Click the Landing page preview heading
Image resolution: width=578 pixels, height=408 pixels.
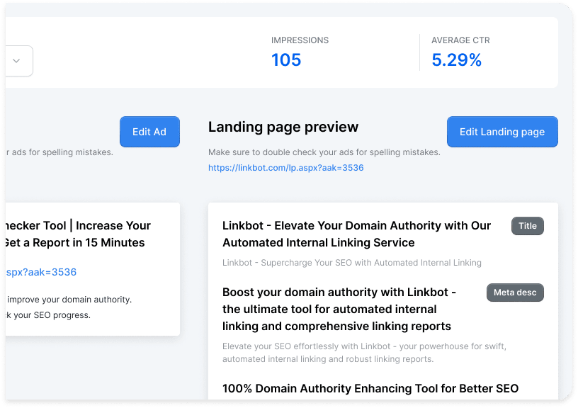click(x=283, y=127)
